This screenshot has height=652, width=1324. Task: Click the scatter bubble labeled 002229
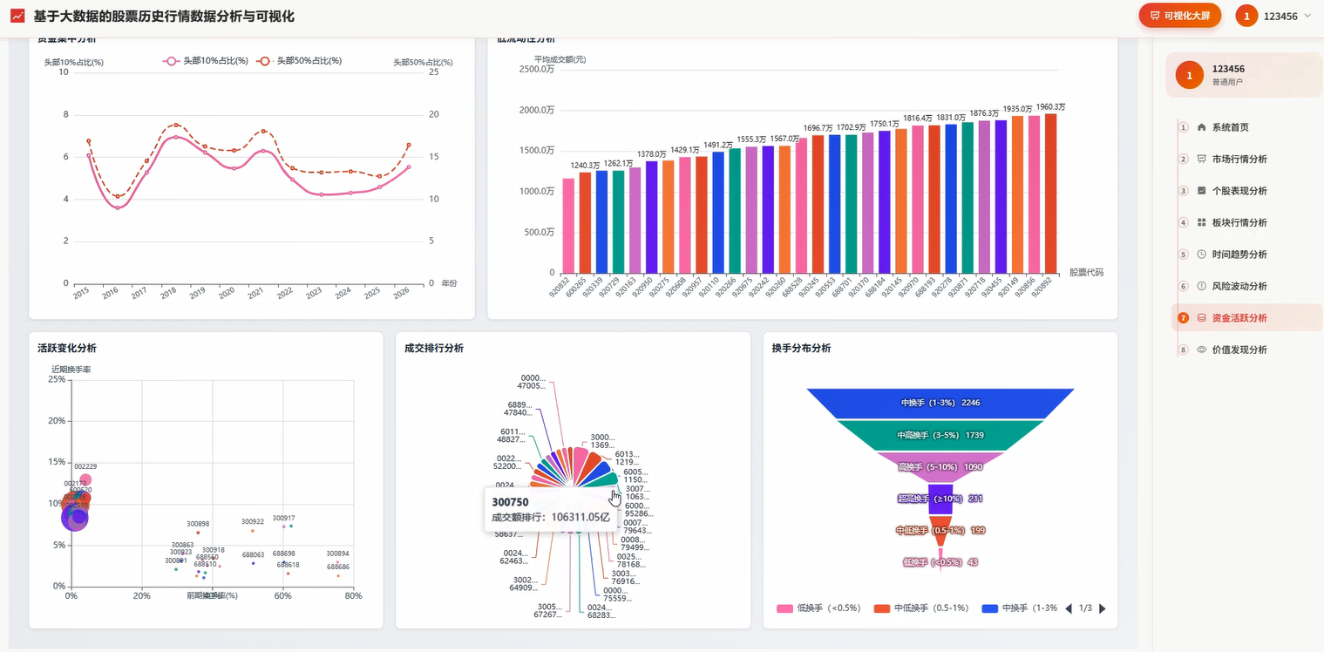[x=85, y=479]
